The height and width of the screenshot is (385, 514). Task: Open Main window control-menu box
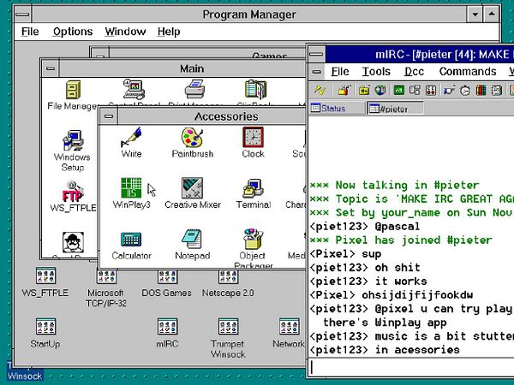click(51, 68)
